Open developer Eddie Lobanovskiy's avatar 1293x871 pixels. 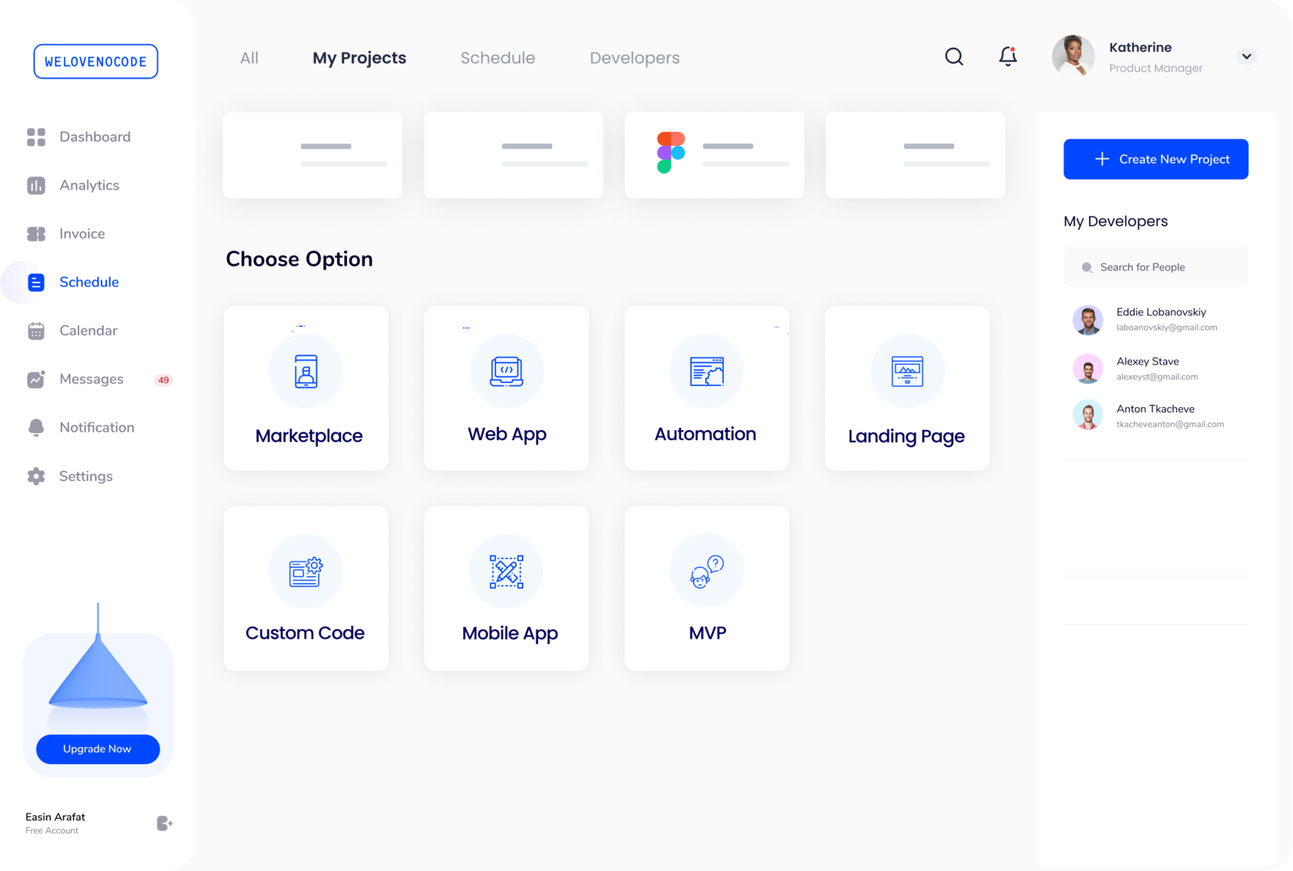pyautogui.click(x=1088, y=319)
